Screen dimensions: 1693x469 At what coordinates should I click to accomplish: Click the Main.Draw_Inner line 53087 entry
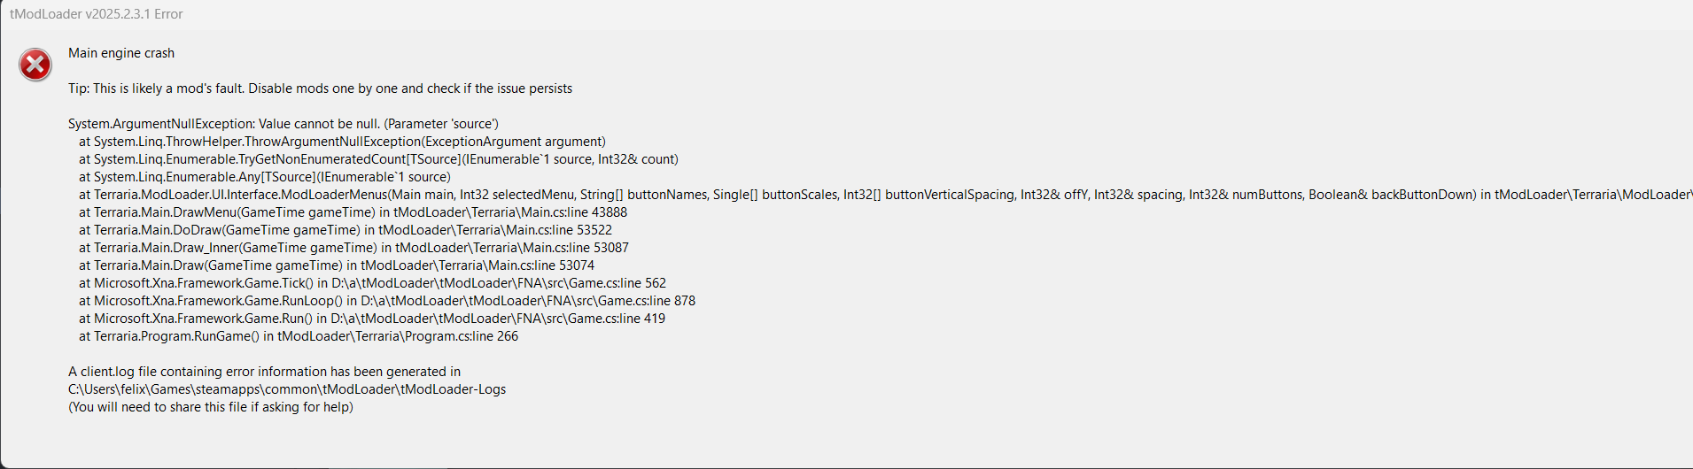click(x=353, y=248)
